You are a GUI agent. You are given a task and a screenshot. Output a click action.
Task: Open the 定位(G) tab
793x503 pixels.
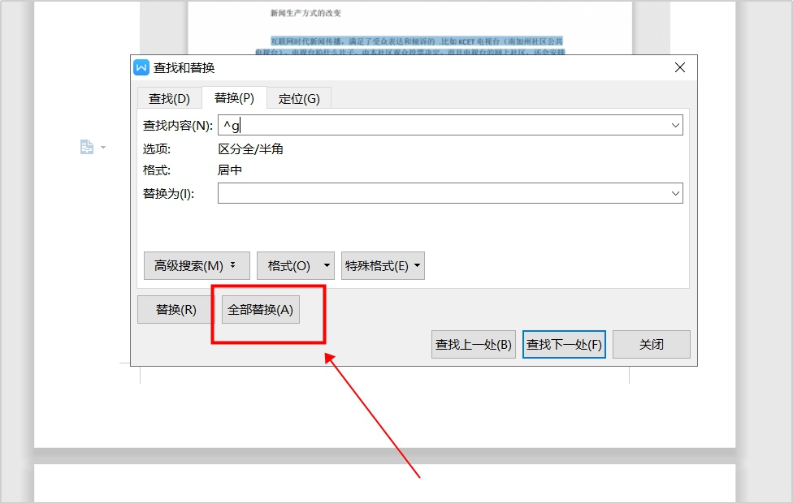pyautogui.click(x=299, y=98)
